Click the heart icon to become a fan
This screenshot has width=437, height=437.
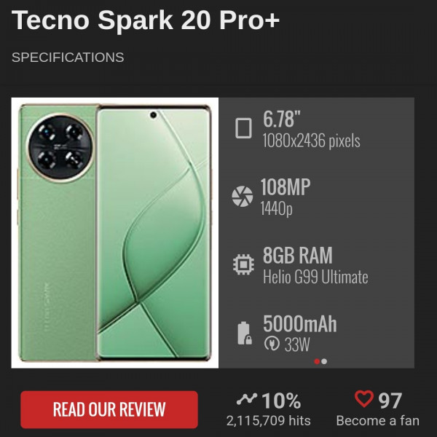pos(363,399)
